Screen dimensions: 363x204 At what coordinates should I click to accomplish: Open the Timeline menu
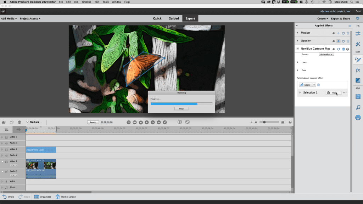[x=86, y=2]
